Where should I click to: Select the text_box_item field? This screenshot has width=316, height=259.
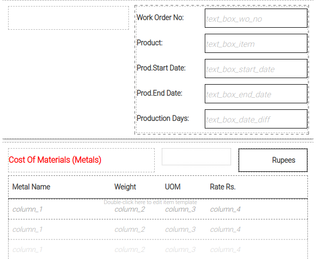[x=256, y=44]
